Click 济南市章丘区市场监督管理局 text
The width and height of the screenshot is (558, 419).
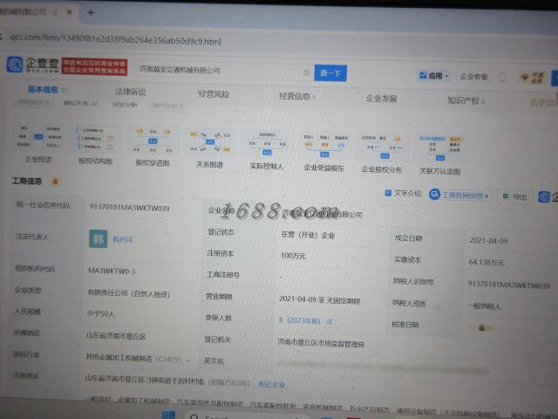[321, 343]
